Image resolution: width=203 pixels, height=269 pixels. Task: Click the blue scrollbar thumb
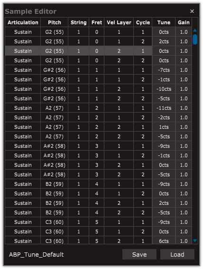coord(195,39)
